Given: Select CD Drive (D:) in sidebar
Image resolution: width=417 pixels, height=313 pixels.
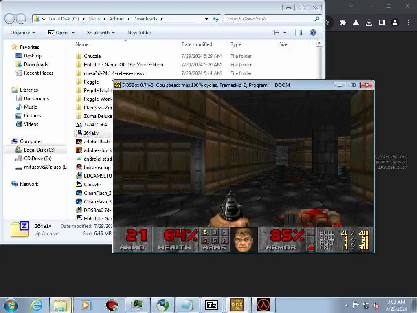Looking at the screenshot, I should coord(37,159).
